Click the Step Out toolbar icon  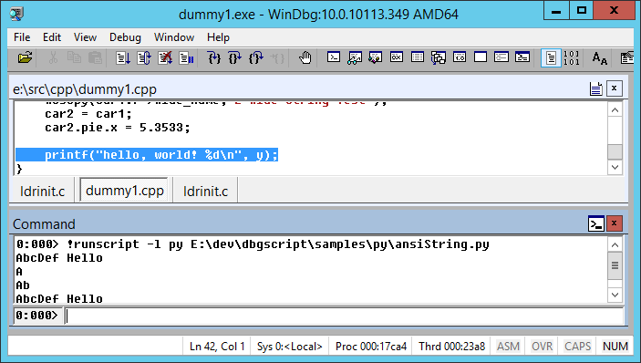256,58
